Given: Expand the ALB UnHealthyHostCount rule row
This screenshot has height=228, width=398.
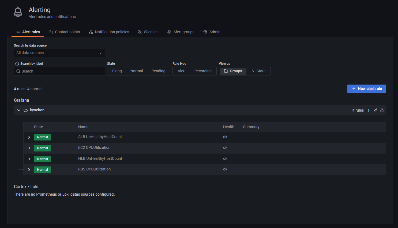Looking at the screenshot, I should point(29,137).
